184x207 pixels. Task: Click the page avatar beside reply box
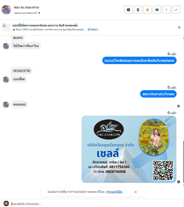6,203
